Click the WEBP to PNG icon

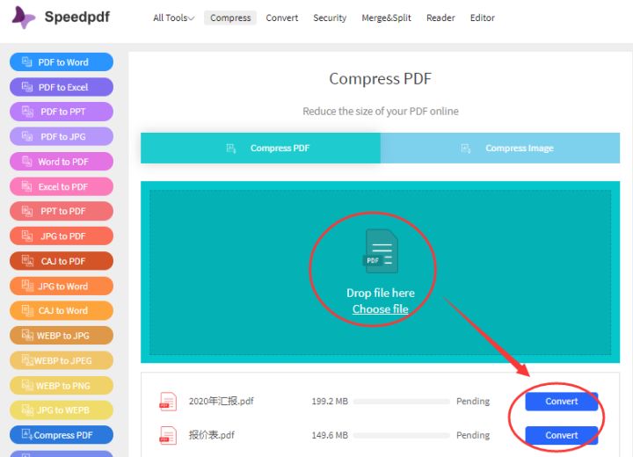tap(27, 385)
